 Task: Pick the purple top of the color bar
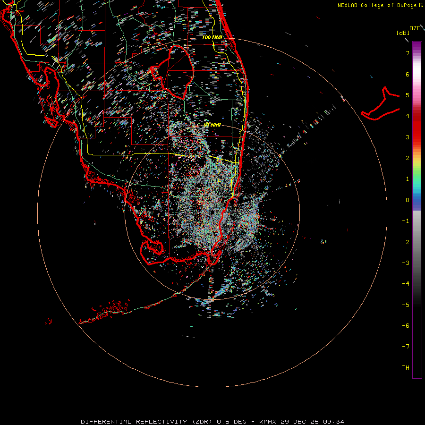coord(417,46)
